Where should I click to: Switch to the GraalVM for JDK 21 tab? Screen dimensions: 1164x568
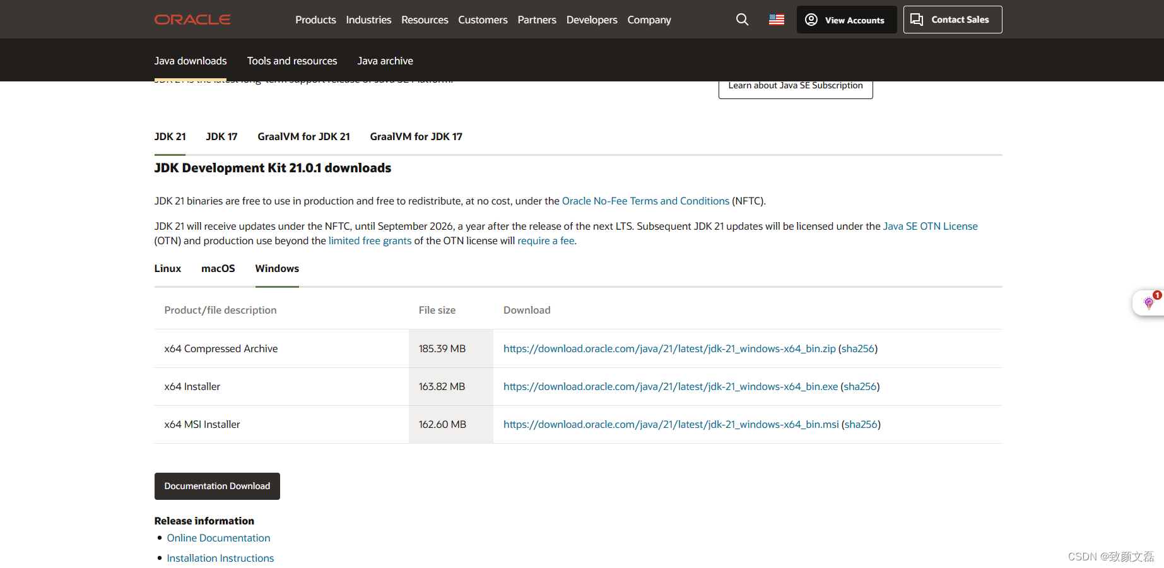coord(303,136)
